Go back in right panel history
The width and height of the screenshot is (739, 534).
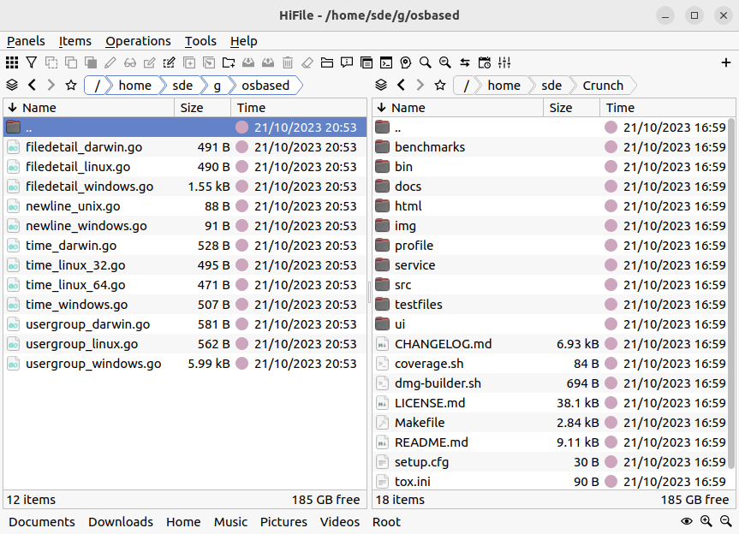click(401, 86)
